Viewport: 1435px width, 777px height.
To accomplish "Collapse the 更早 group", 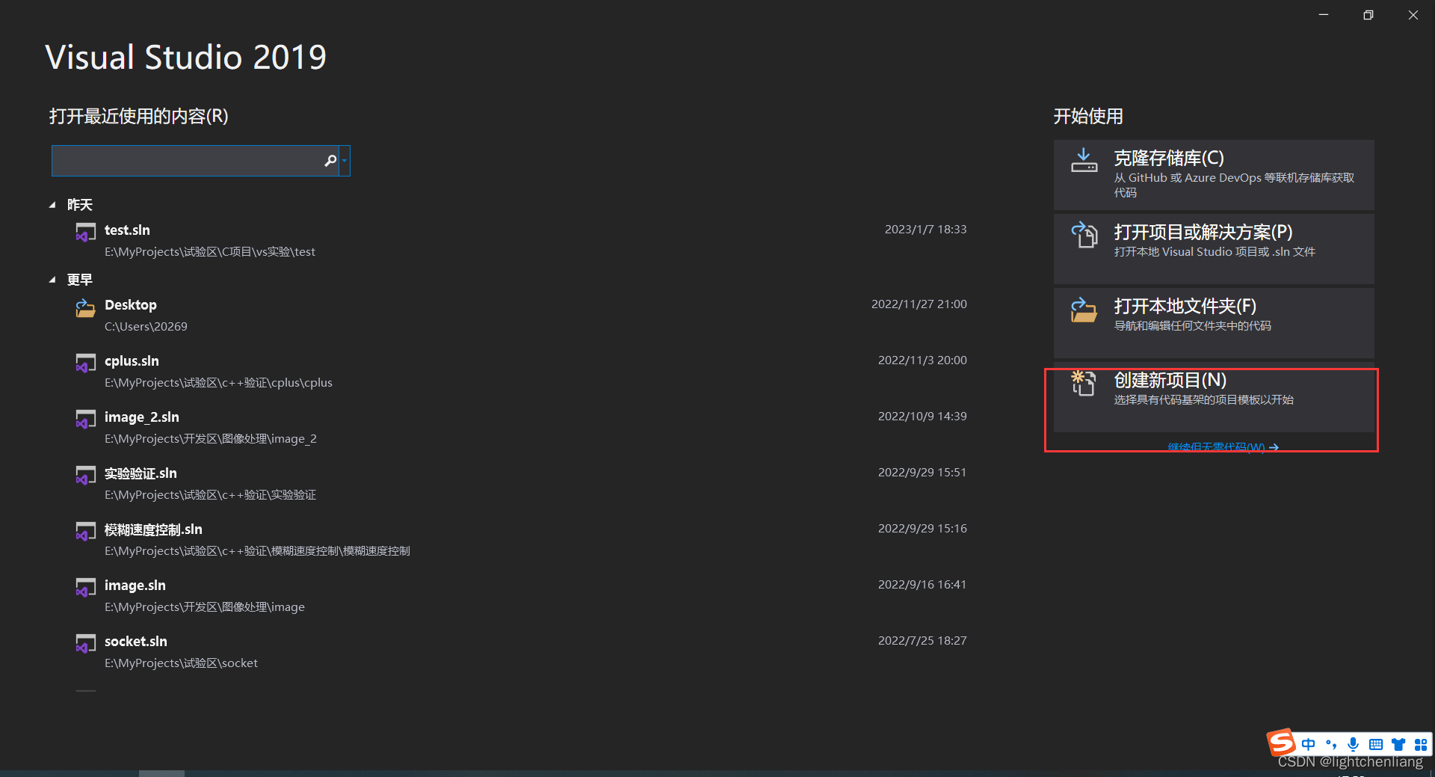I will [52, 280].
